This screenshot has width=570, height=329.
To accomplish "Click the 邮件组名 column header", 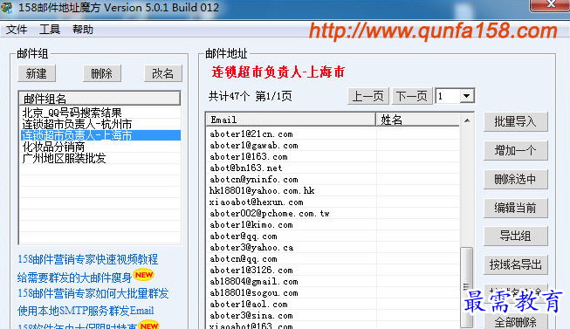I will (100, 99).
